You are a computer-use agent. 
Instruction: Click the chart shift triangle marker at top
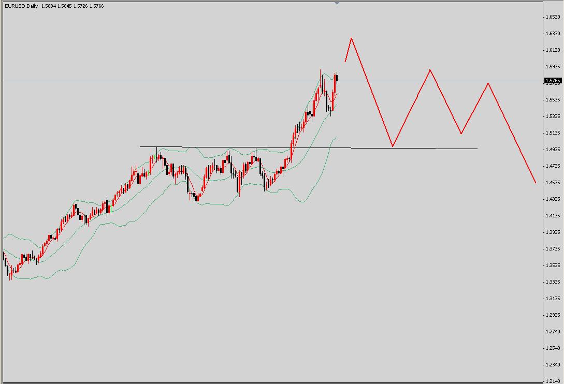[x=337, y=3]
